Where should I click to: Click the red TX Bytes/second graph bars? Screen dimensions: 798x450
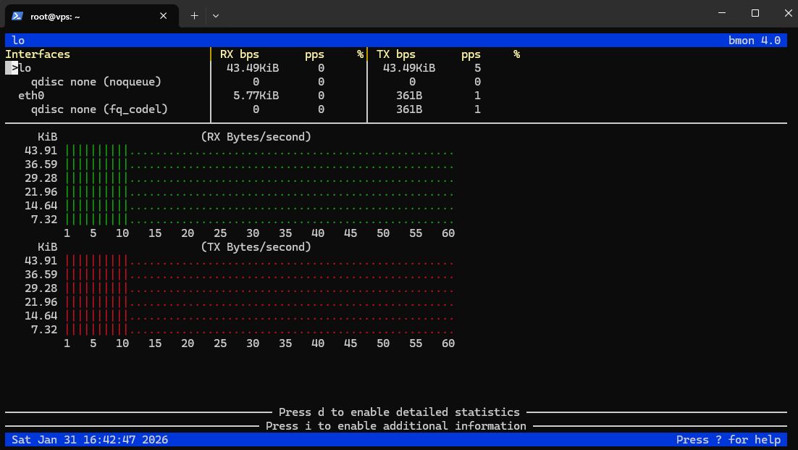click(97, 295)
